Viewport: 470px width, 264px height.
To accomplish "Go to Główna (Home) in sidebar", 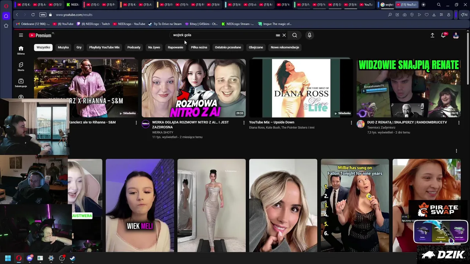I will (x=21, y=50).
